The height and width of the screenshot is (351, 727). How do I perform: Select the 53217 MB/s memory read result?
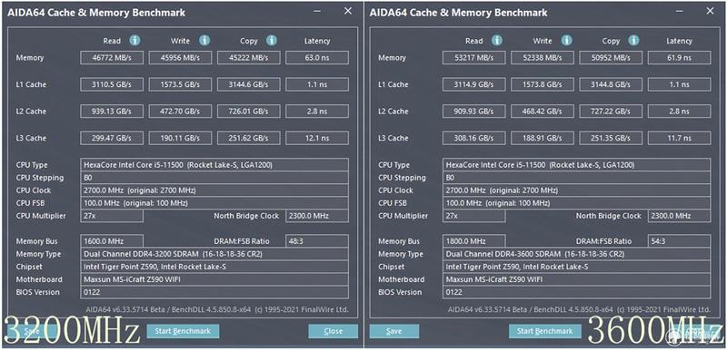[473, 58]
